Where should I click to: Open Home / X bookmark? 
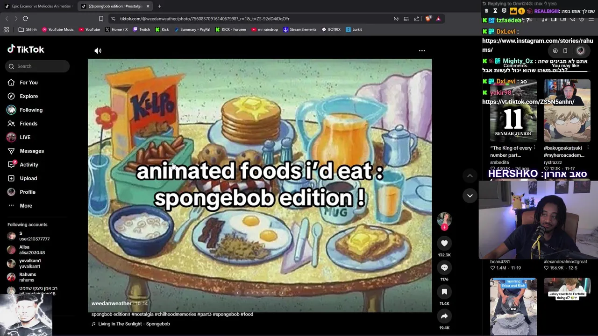(116, 29)
